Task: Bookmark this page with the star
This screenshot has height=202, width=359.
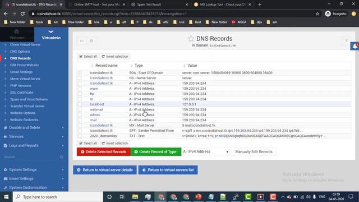Action: (x=317, y=13)
